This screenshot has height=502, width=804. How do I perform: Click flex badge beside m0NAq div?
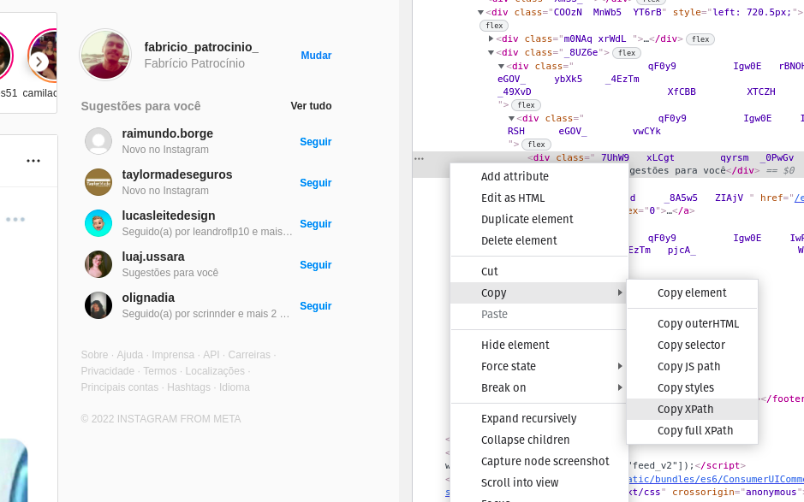pyautogui.click(x=700, y=39)
